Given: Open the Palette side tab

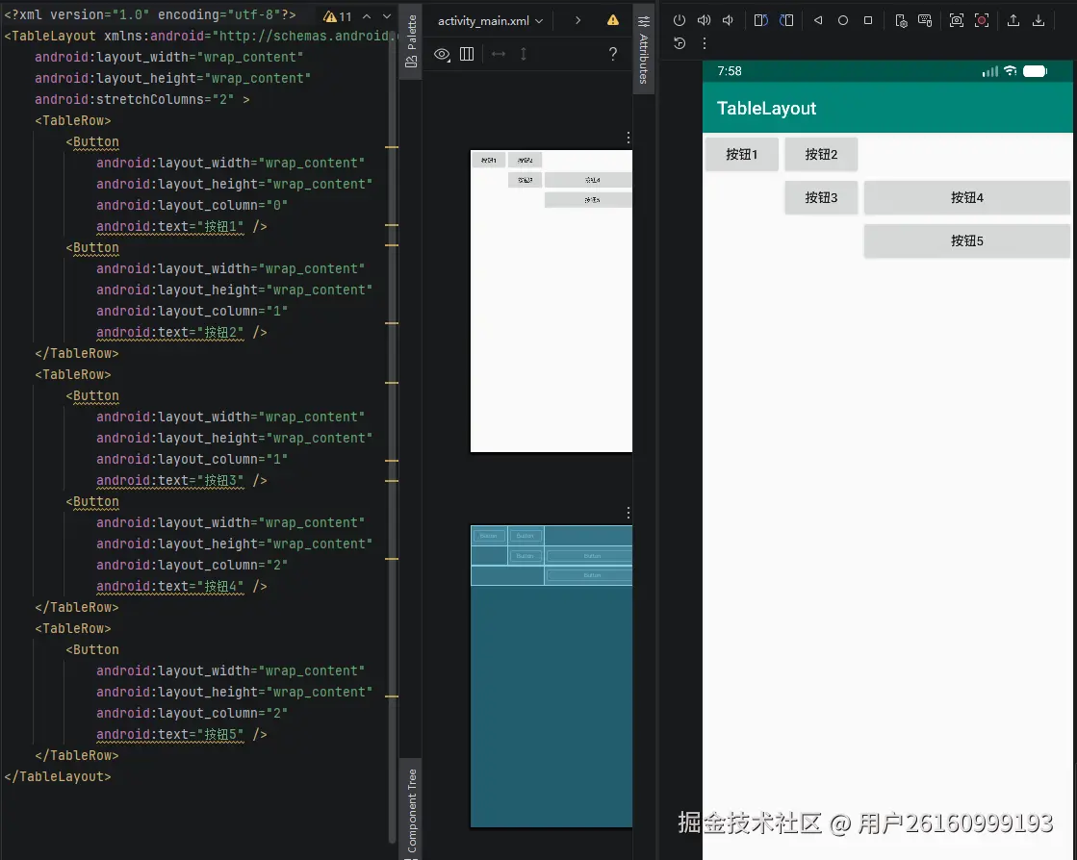Looking at the screenshot, I should tap(411, 41).
